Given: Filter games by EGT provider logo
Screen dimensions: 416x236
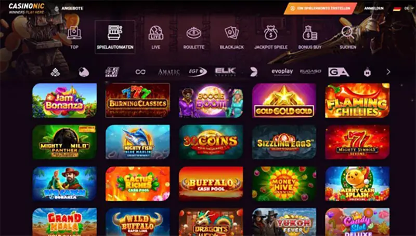Looking at the screenshot, I should pos(198,72).
